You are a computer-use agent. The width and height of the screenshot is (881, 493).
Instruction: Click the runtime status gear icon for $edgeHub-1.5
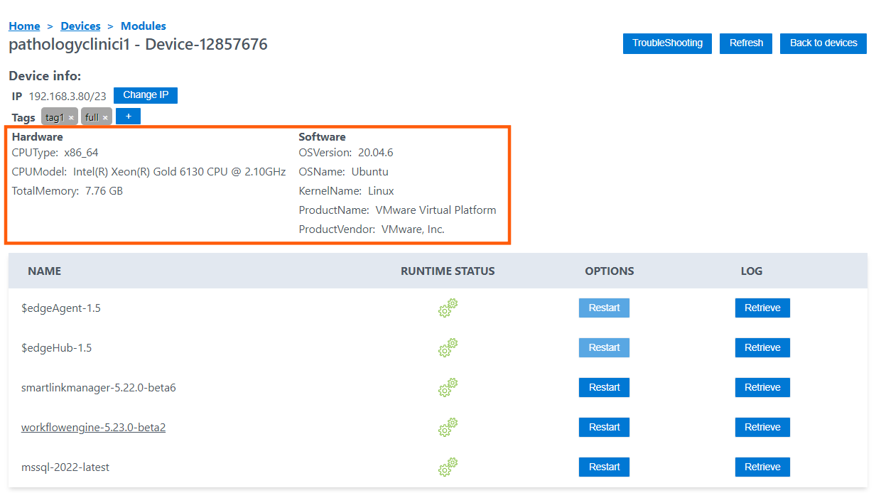click(448, 348)
